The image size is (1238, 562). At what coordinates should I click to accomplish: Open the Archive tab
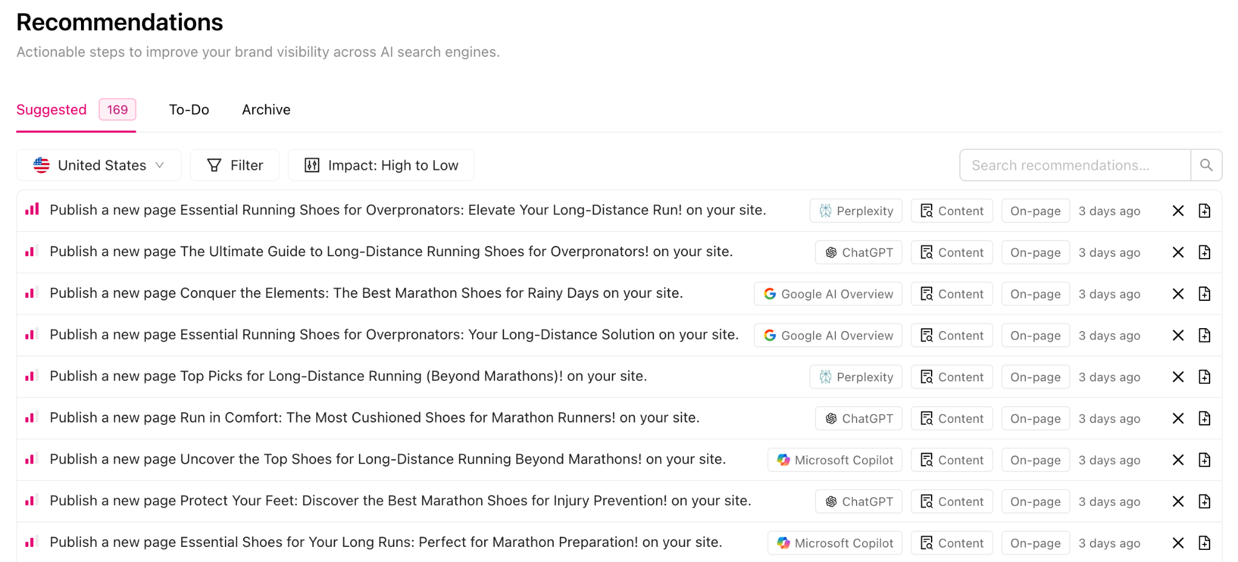(266, 109)
